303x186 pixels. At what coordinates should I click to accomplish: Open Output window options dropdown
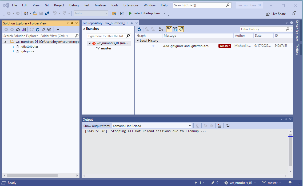pos(281,119)
